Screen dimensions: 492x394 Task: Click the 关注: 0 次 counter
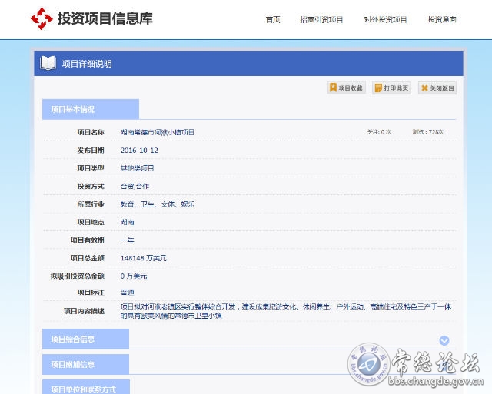click(x=379, y=132)
